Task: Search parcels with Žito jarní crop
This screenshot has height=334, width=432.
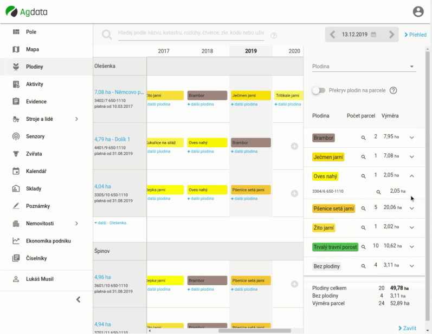Action: [363, 227]
